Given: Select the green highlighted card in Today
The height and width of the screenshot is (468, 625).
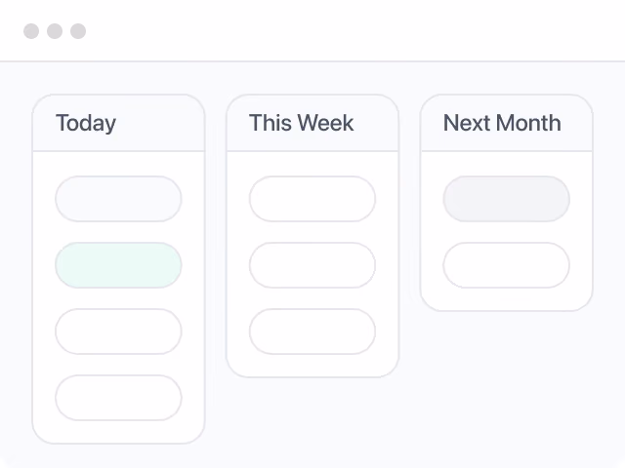Looking at the screenshot, I should (118, 265).
